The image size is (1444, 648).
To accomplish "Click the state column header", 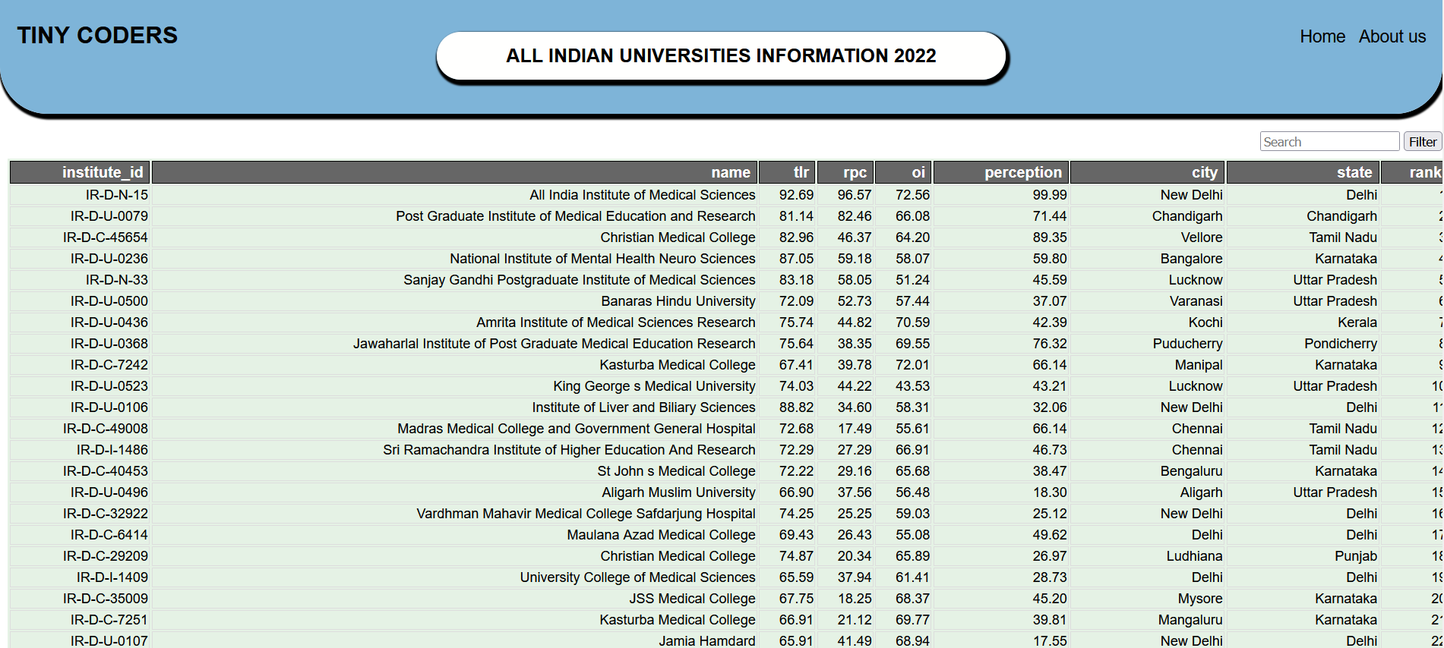I will 1303,172.
